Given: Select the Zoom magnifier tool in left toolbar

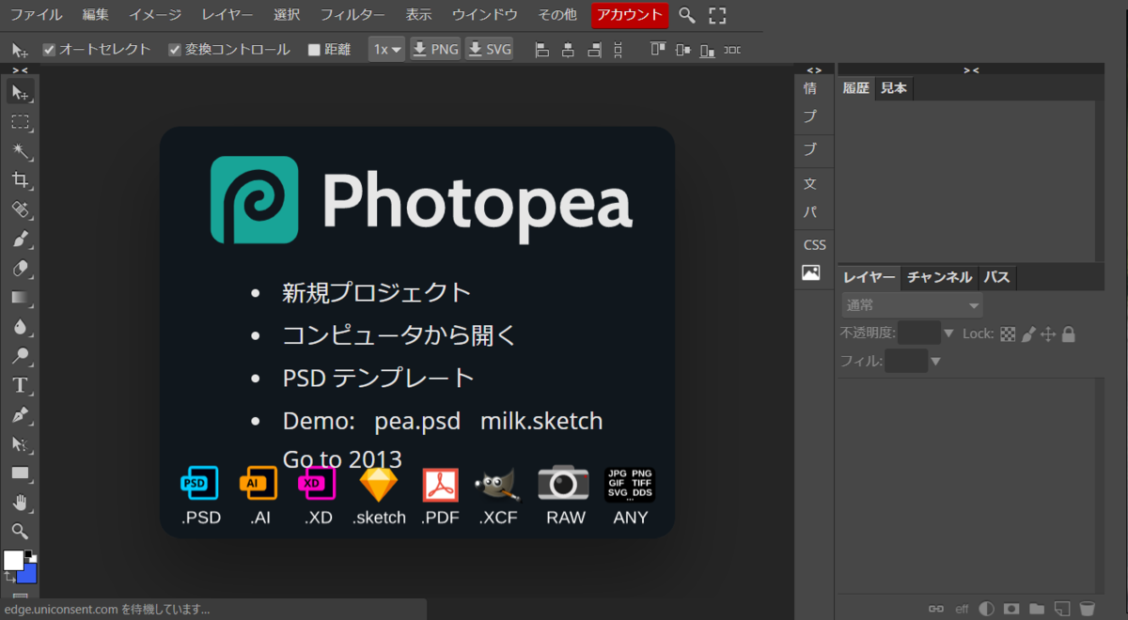Looking at the screenshot, I should pyautogui.click(x=20, y=532).
